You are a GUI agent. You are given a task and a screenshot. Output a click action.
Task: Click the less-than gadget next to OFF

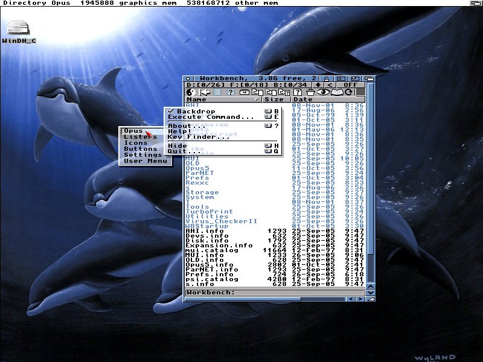[x=330, y=85]
